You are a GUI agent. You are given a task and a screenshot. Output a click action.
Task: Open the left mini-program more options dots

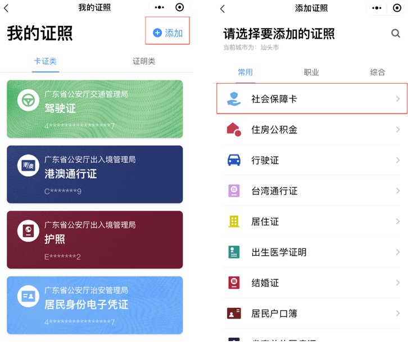pyautogui.click(x=159, y=7)
